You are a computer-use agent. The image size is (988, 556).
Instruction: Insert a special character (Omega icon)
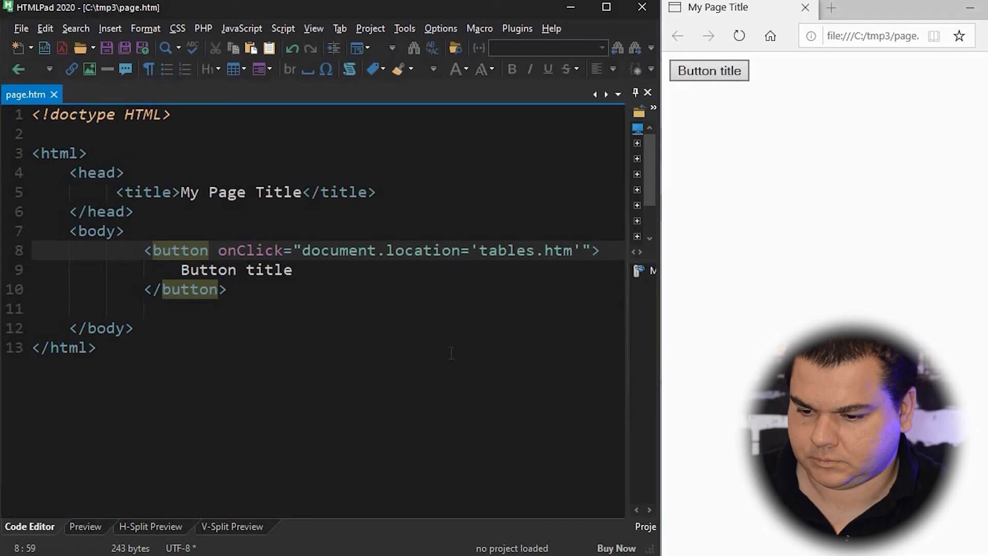tap(326, 68)
